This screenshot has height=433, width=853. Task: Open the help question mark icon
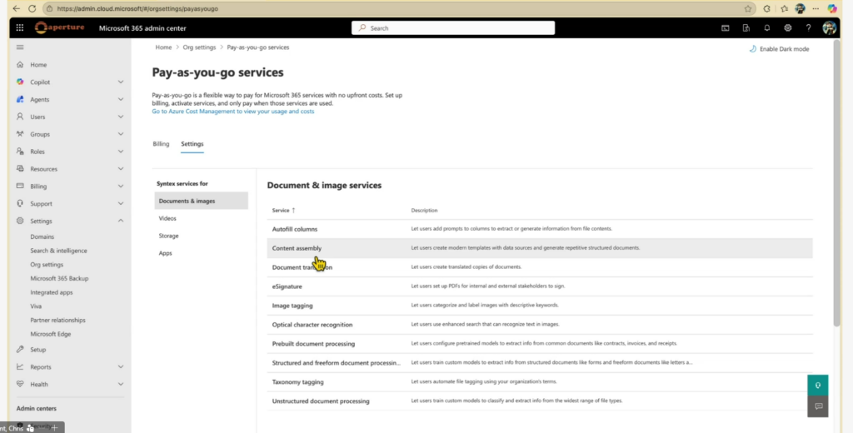(808, 28)
